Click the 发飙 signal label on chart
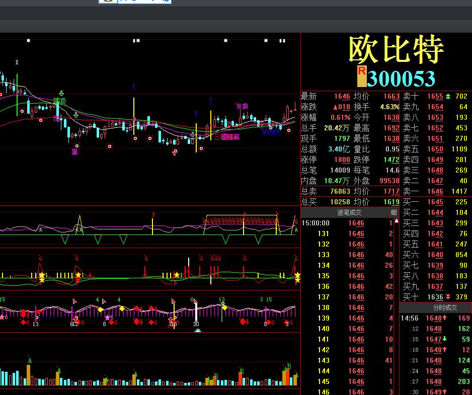Image resolution: width=472 pixels, height=395 pixels. point(242,106)
